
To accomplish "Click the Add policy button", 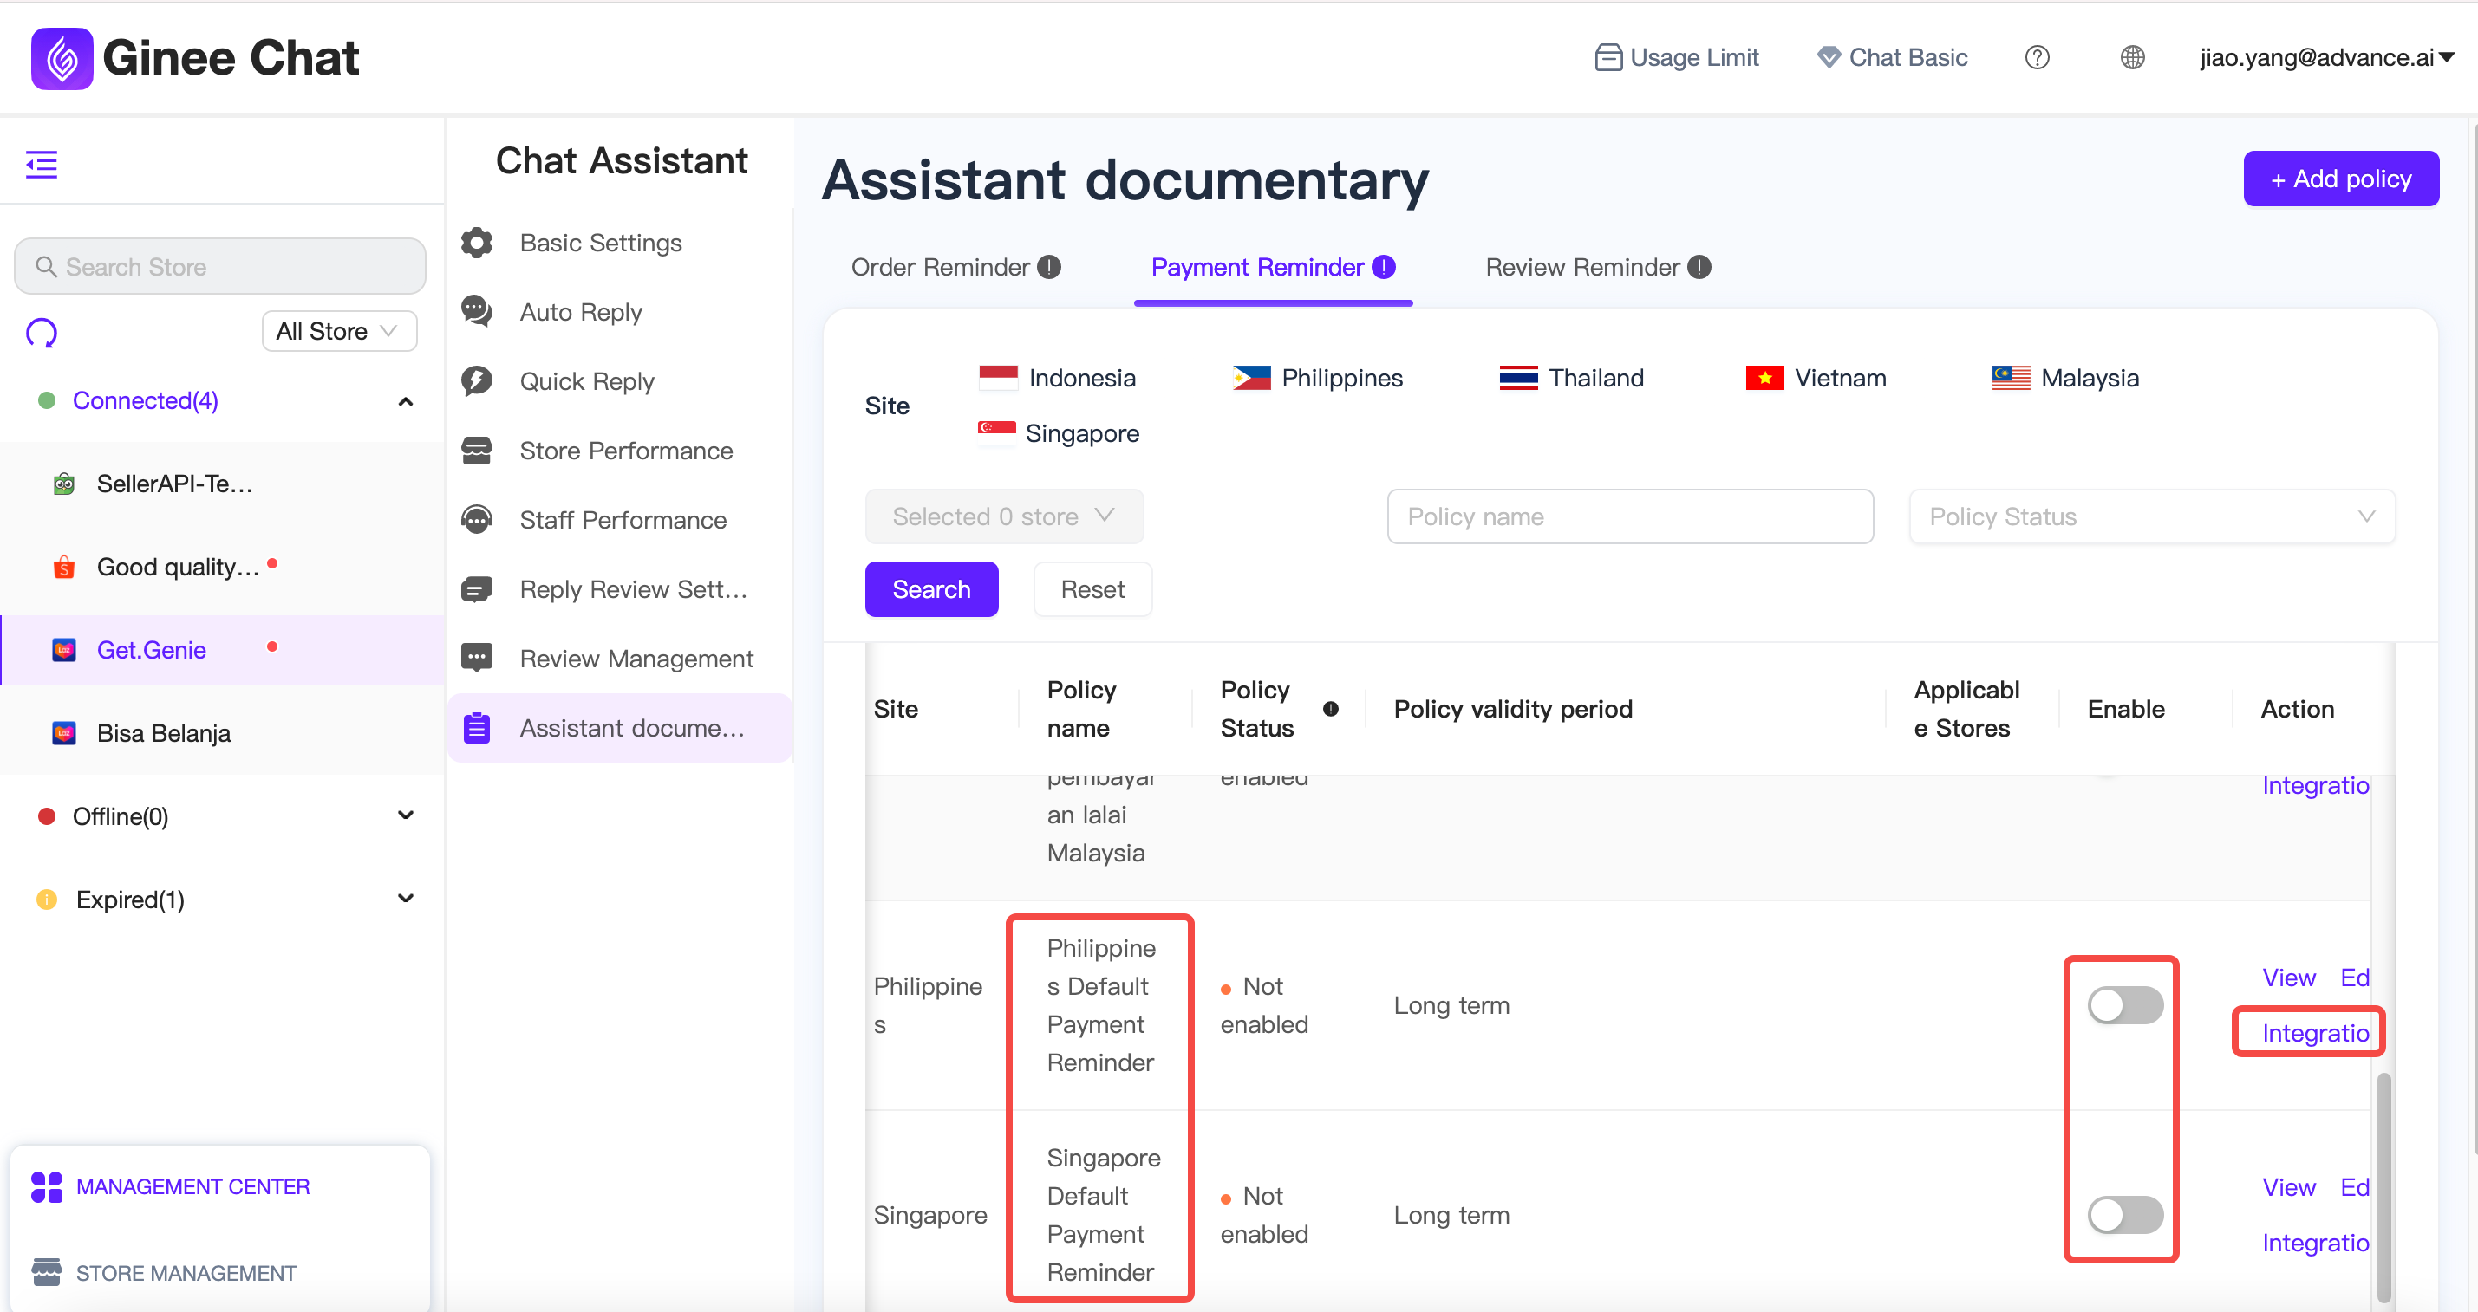I will [2340, 179].
